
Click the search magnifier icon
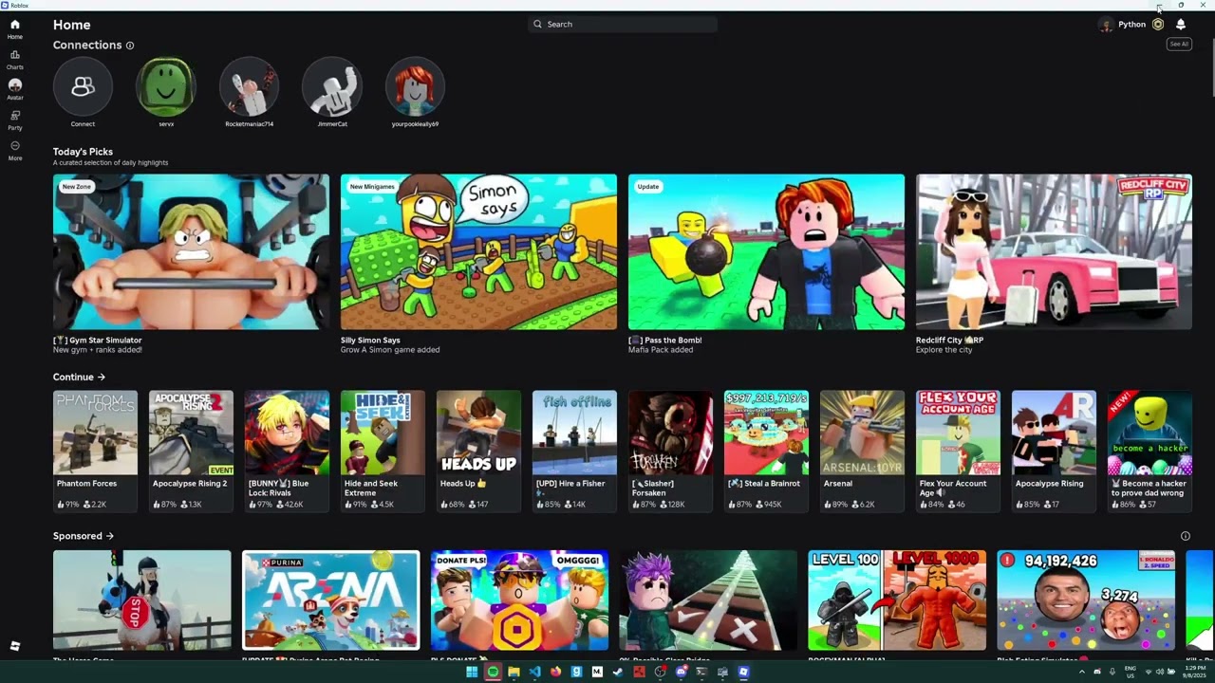538,25
